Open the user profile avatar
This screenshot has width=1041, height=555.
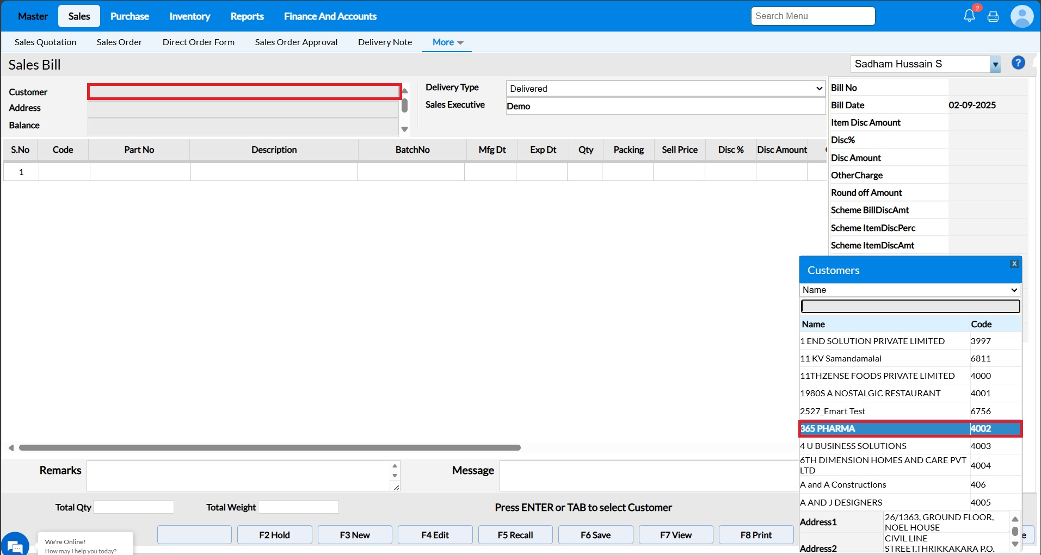[1021, 16]
